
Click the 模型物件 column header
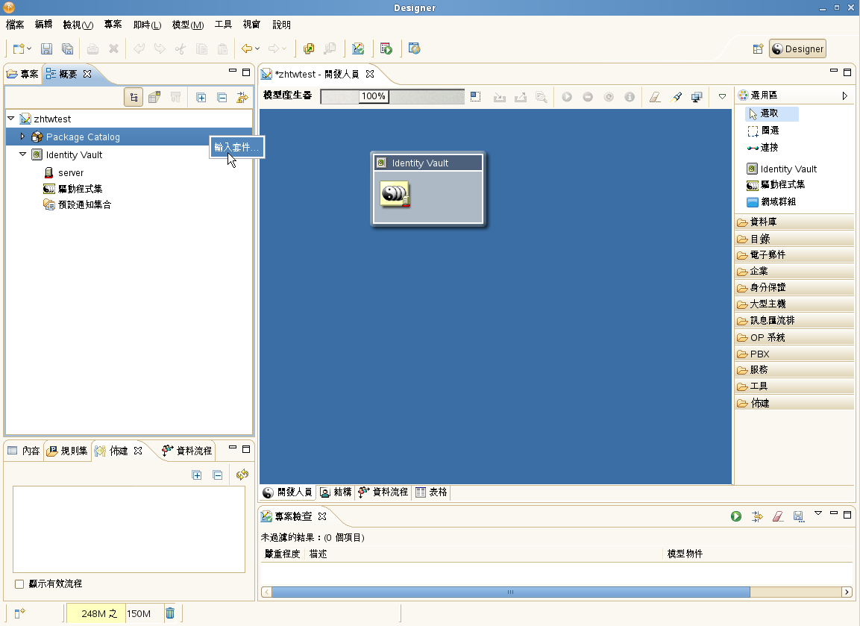tap(685, 554)
